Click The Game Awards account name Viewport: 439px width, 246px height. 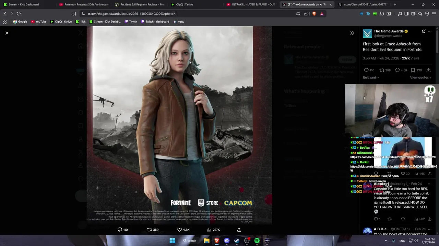[389, 31]
